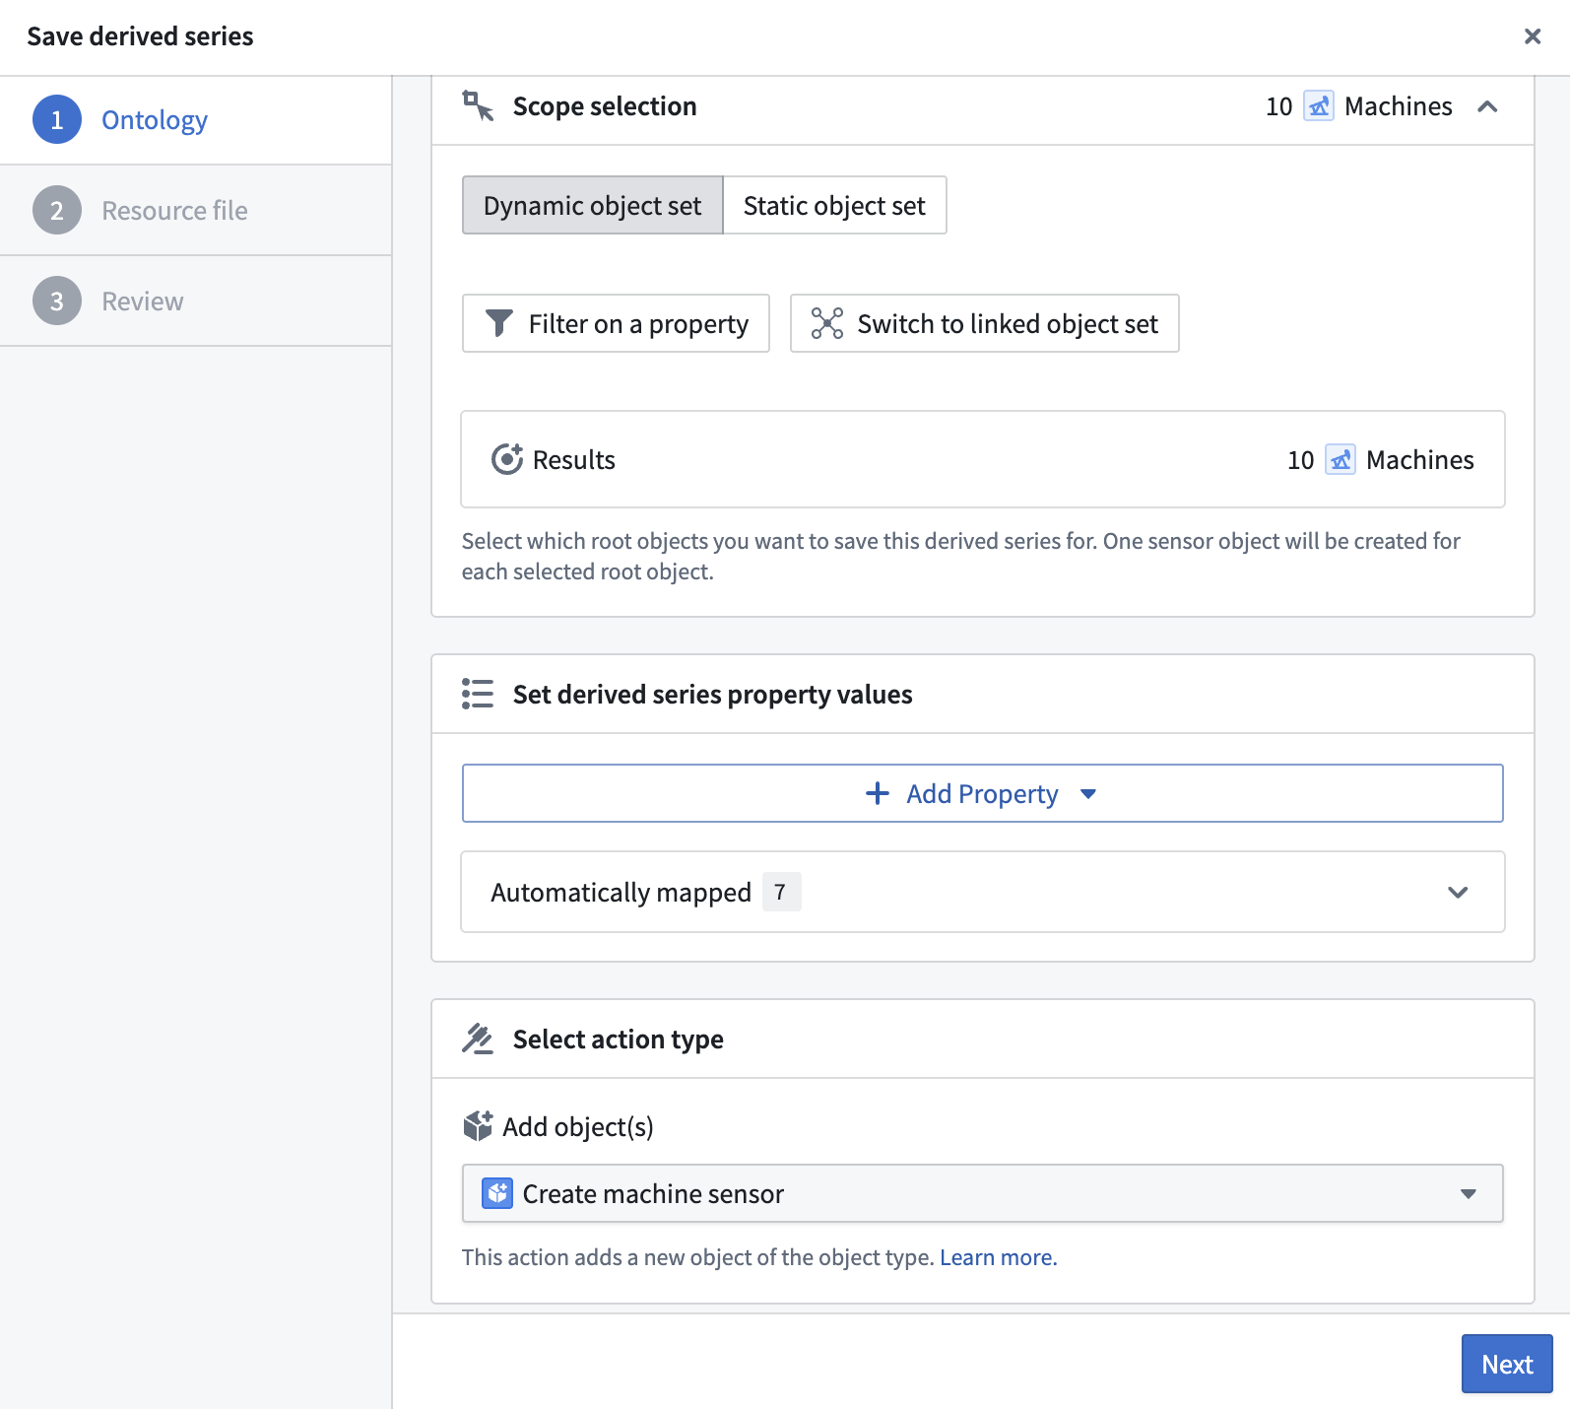Click the linked object set graph icon

[826, 323]
